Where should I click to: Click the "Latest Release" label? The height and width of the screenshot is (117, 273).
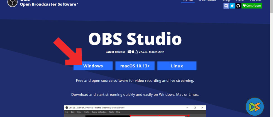tap(115, 52)
